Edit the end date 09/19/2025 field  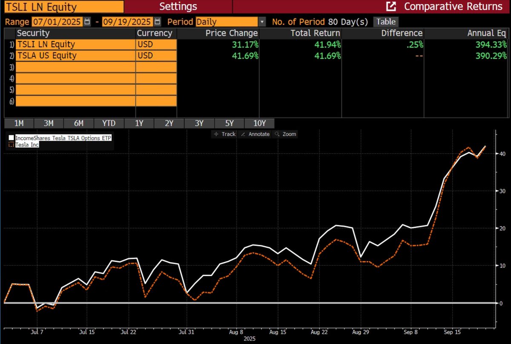coord(128,22)
